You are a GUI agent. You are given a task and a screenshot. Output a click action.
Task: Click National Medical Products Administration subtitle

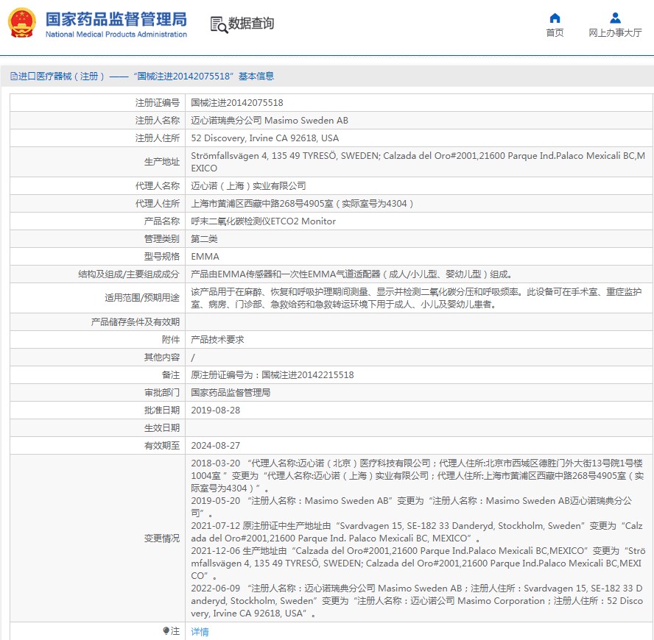tap(116, 35)
